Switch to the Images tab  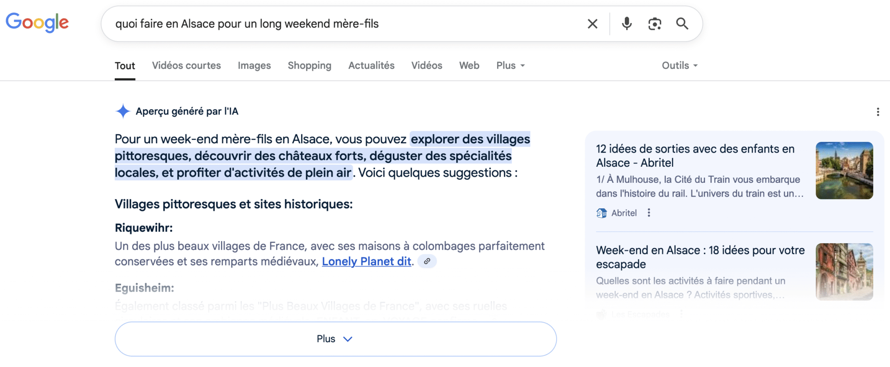coord(254,65)
